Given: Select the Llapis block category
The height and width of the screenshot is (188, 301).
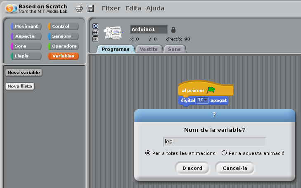Looking at the screenshot, I should [26, 56].
